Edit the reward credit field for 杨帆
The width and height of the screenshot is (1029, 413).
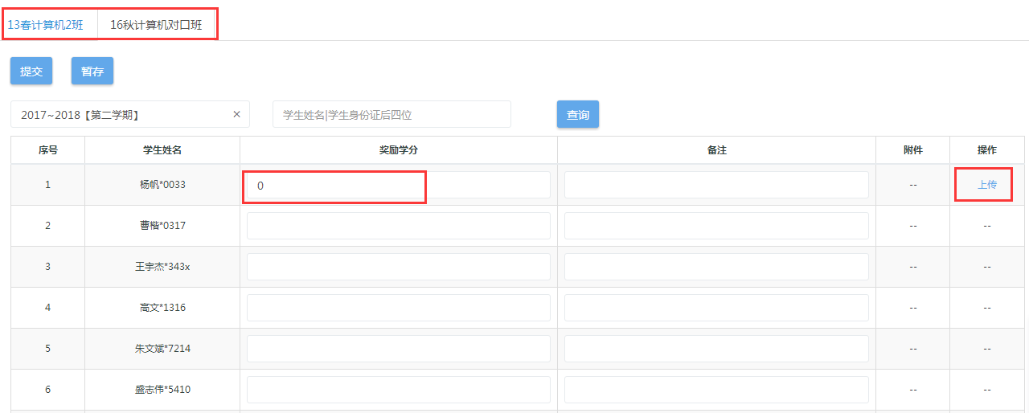click(x=398, y=185)
